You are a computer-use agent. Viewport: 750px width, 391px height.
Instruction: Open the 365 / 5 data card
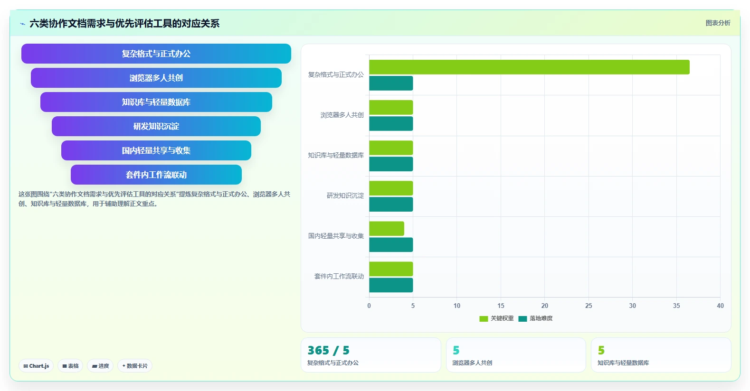pos(371,355)
